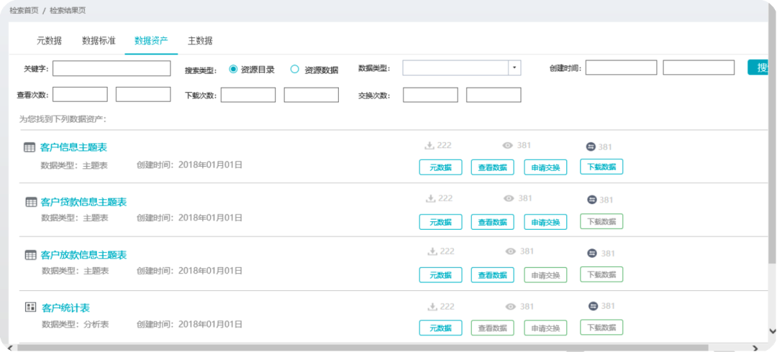
Task: Select the 资源目录 radio button
Action: click(x=233, y=69)
